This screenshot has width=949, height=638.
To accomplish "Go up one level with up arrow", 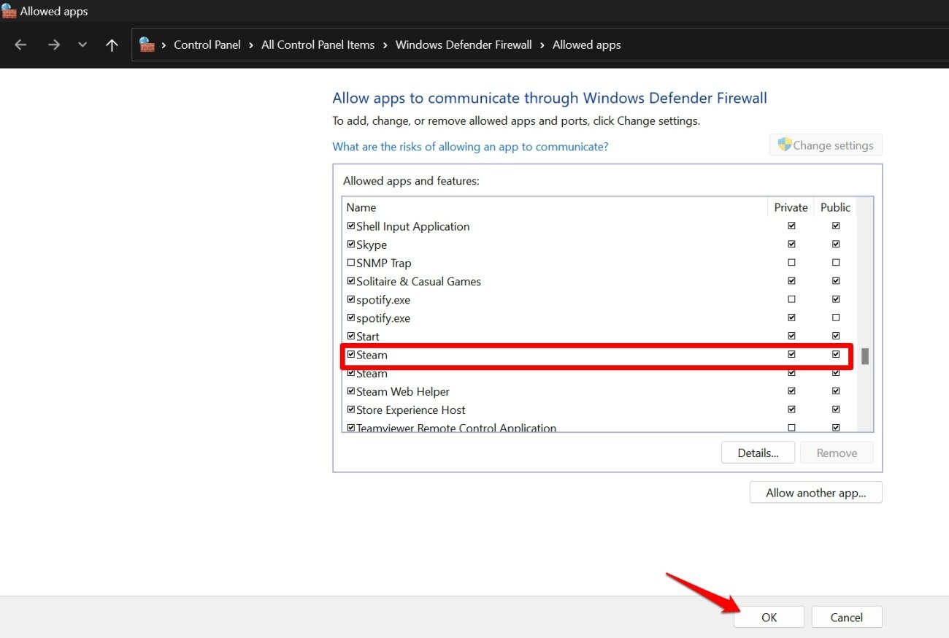I will [112, 45].
